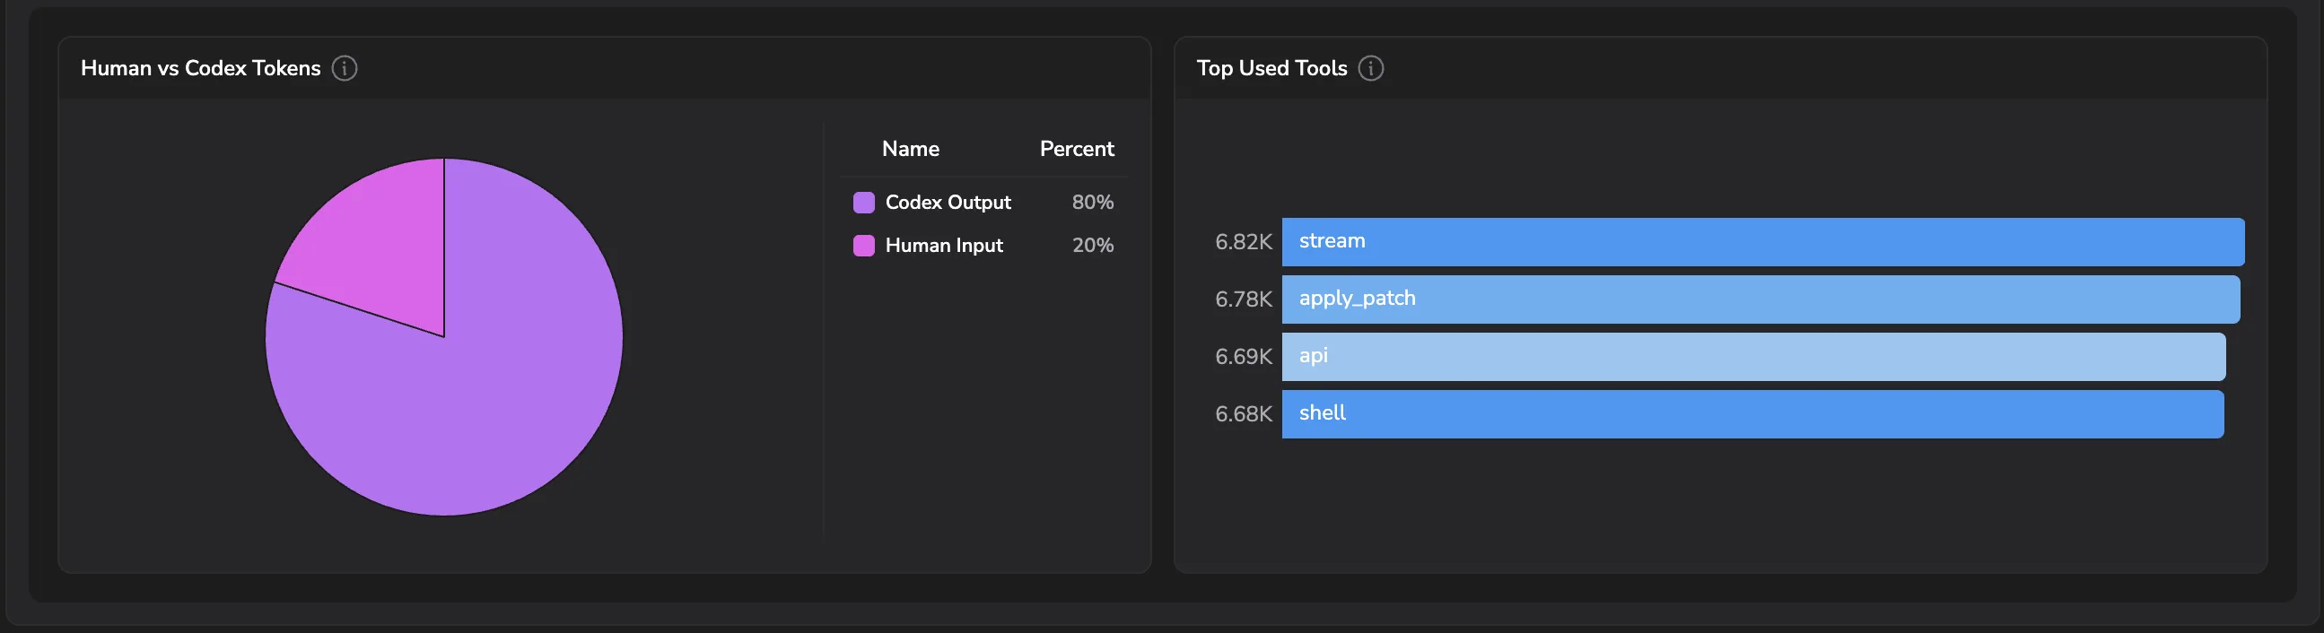Click the 6.78K count value

(x=1242, y=299)
